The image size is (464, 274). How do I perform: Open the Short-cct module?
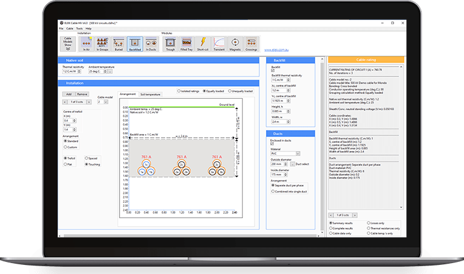203,44
